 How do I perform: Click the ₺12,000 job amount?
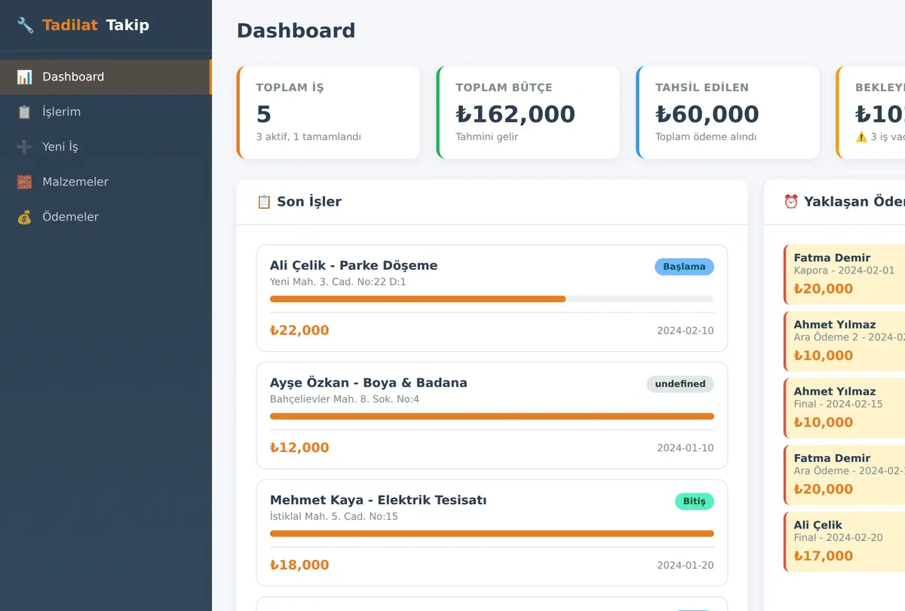click(x=299, y=448)
